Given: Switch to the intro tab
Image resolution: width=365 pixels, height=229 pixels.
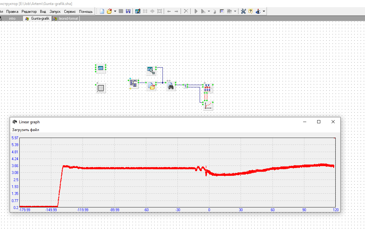Looking at the screenshot, I should 12,18.
